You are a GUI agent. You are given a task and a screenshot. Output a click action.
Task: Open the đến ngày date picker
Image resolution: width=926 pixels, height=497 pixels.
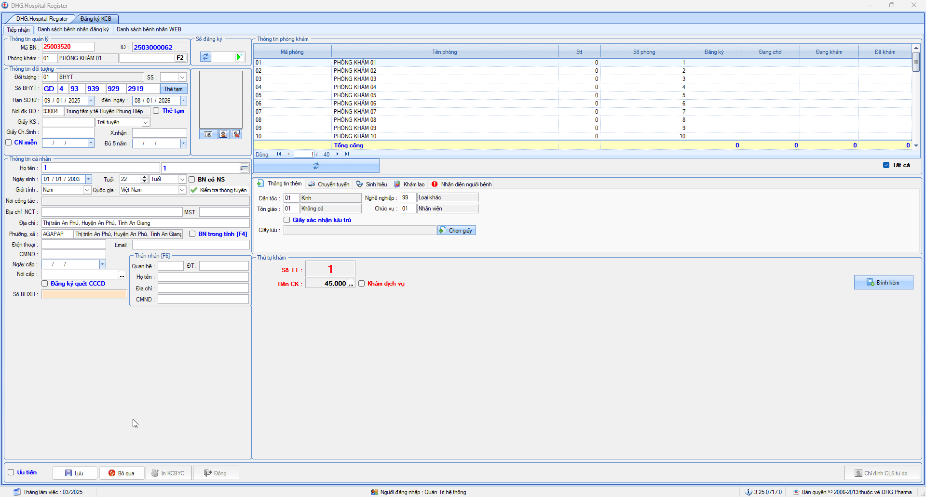(183, 101)
